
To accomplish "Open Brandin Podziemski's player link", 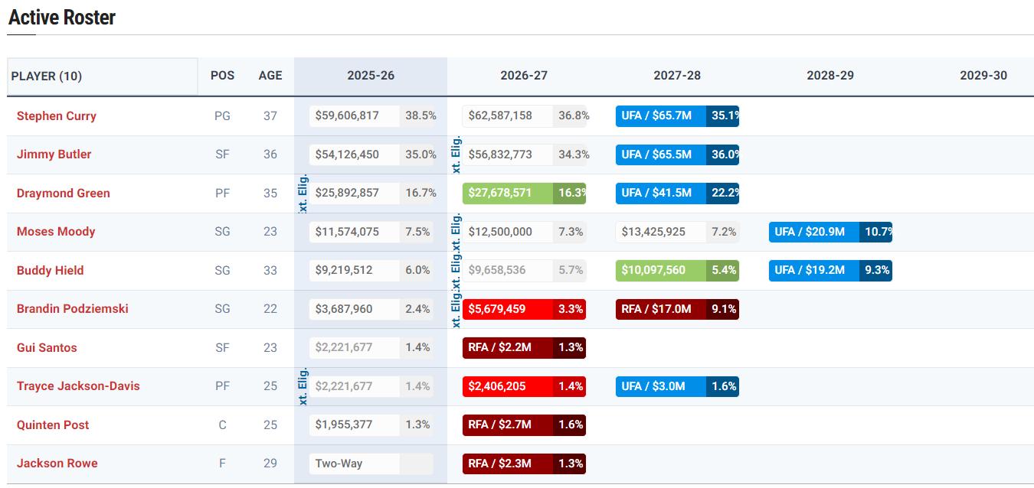I will 72,309.
